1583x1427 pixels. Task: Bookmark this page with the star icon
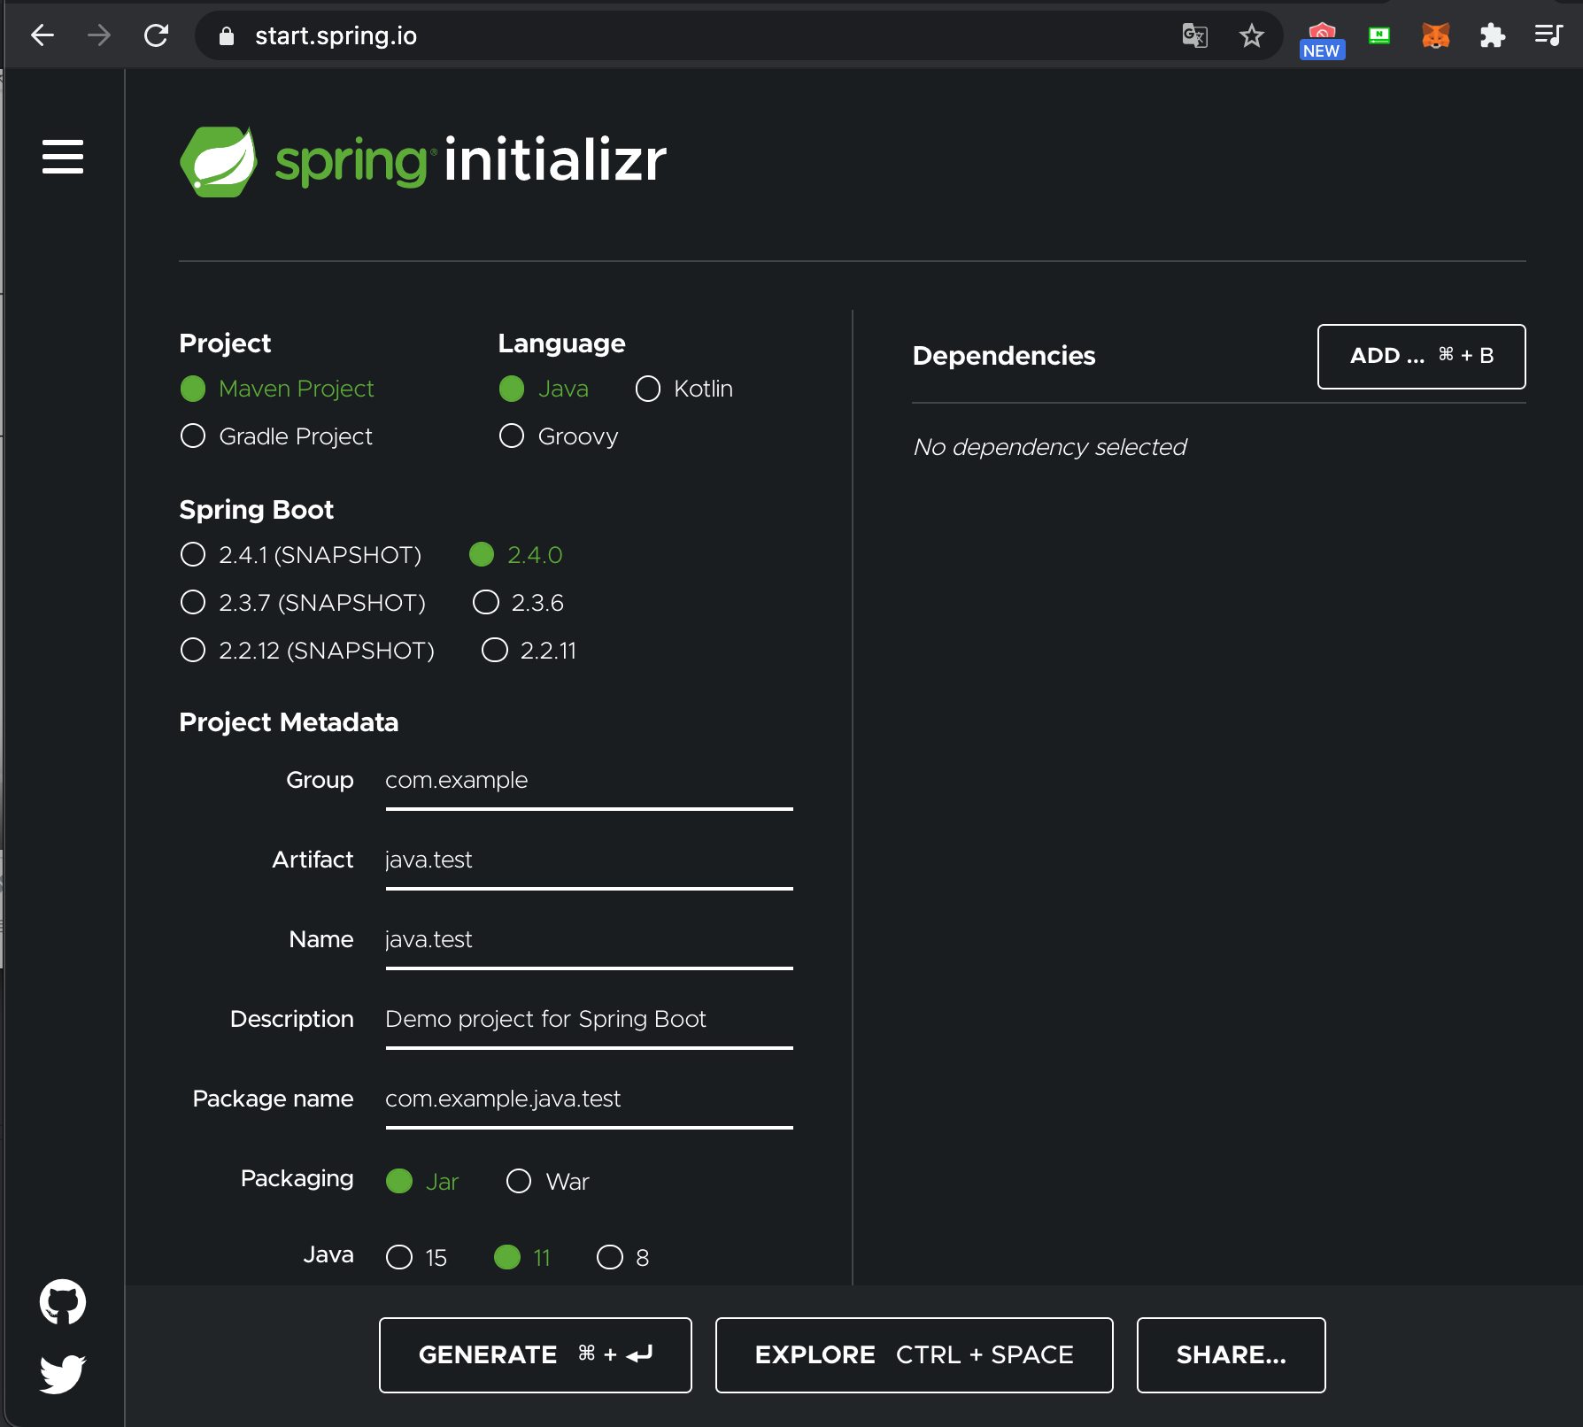1251,35
